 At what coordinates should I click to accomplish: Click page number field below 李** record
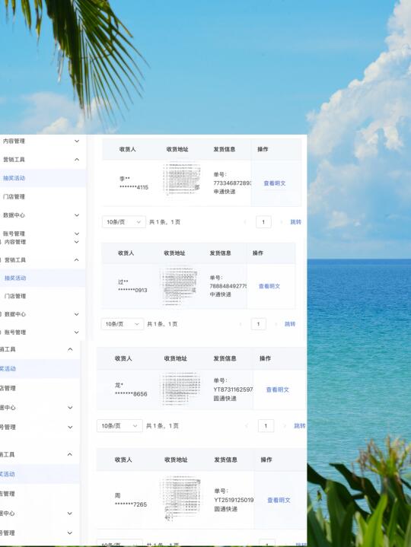click(x=263, y=222)
